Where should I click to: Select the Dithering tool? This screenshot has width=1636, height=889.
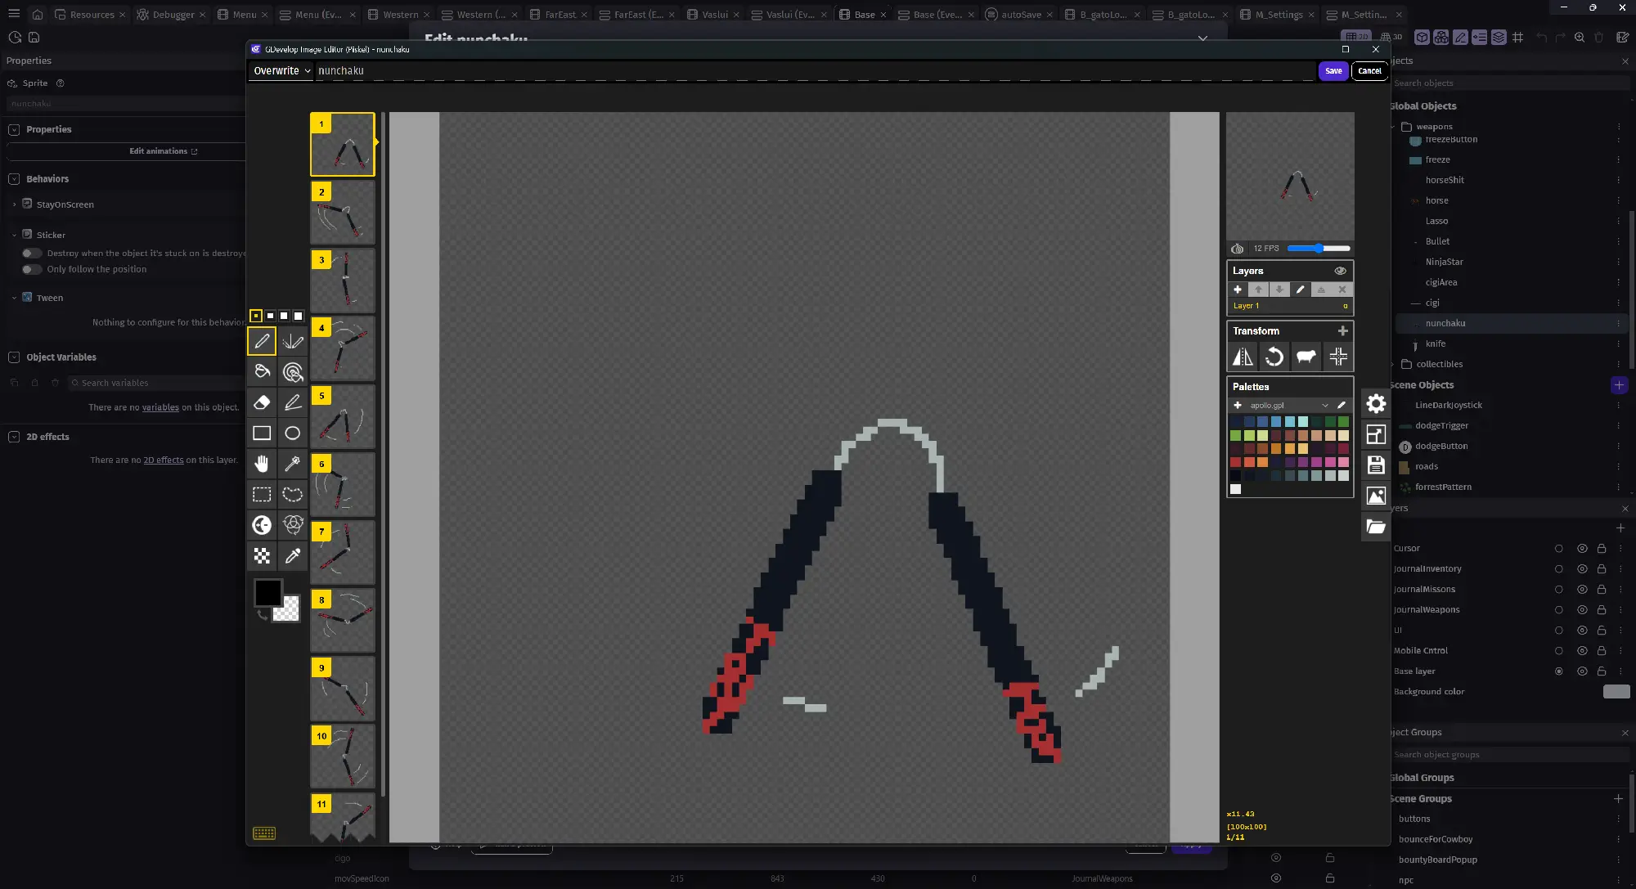tap(262, 556)
